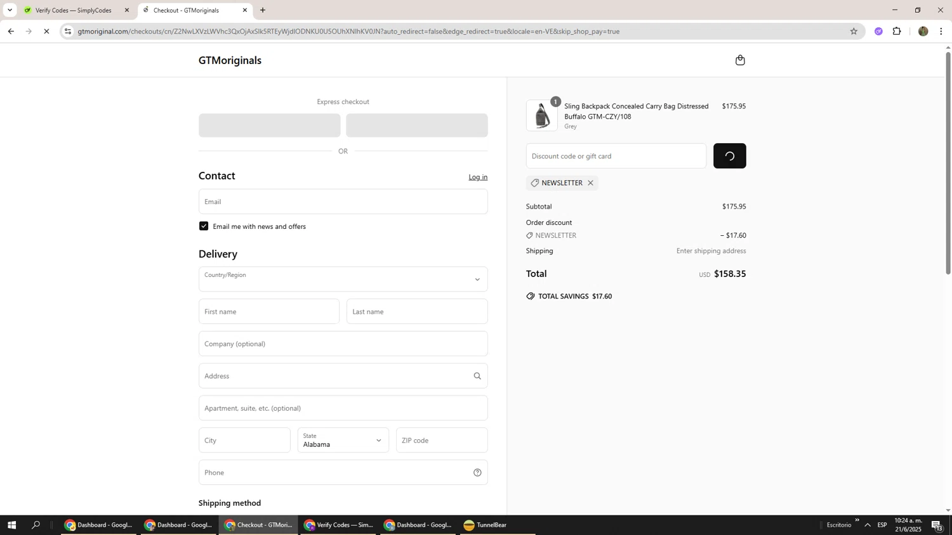Screen dimensions: 952x535
Task: Switch to first Dashboard Google taskbar window
Action: point(98,525)
